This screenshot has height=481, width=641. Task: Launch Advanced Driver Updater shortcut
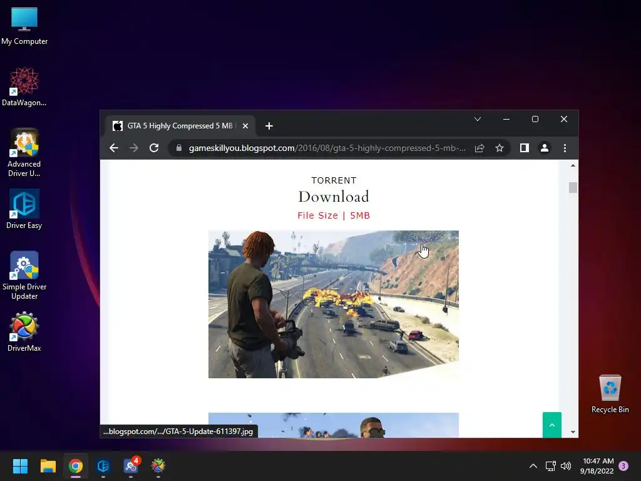click(x=24, y=153)
